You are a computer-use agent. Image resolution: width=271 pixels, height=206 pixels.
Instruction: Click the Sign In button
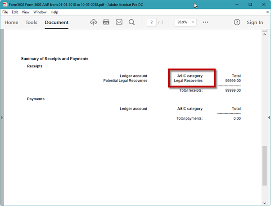[x=255, y=22]
